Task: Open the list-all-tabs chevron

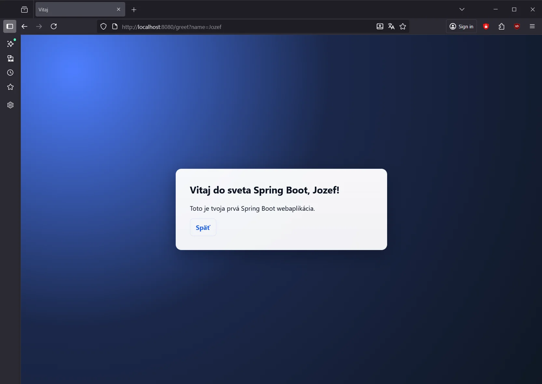Action: pyautogui.click(x=462, y=9)
